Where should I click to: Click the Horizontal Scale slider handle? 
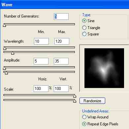[75, 96]
